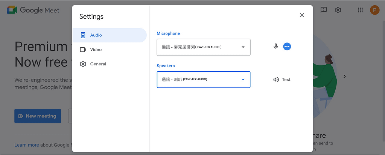This screenshot has height=155, width=385.
Task: Open the feedback report icon
Action: click(324, 10)
